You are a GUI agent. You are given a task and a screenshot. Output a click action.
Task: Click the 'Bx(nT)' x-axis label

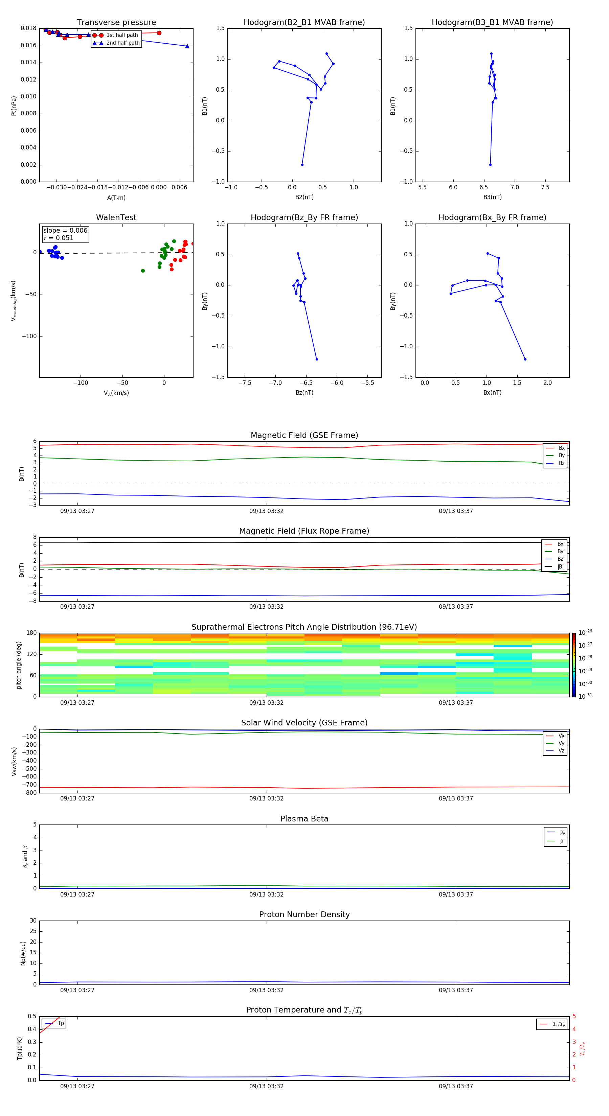pyautogui.click(x=492, y=393)
